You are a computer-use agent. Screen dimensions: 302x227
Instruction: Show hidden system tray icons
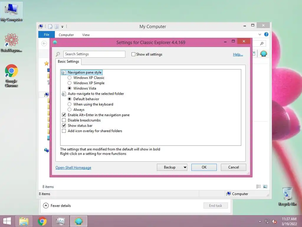pyautogui.click(x=260, y=221)
